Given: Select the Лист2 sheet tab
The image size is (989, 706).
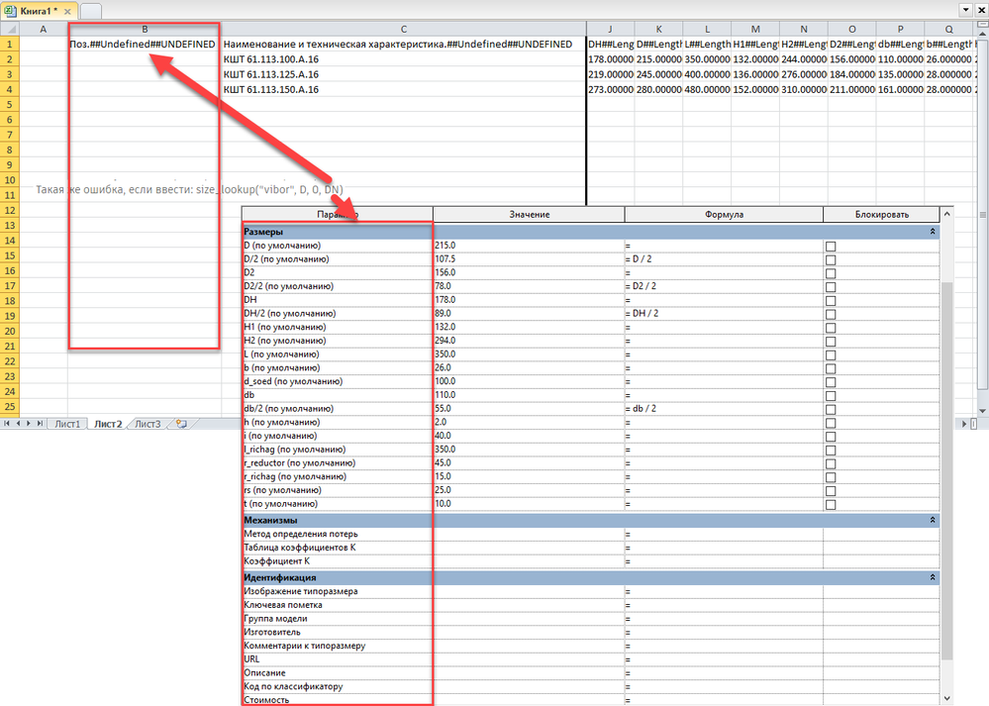Looking at the screenshot, I should (x=108, y=424).
